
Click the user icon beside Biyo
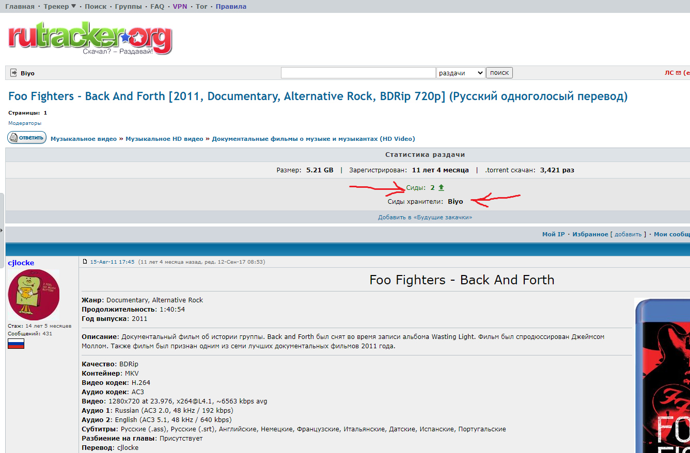pyautogui.click(x=13, y=73)
